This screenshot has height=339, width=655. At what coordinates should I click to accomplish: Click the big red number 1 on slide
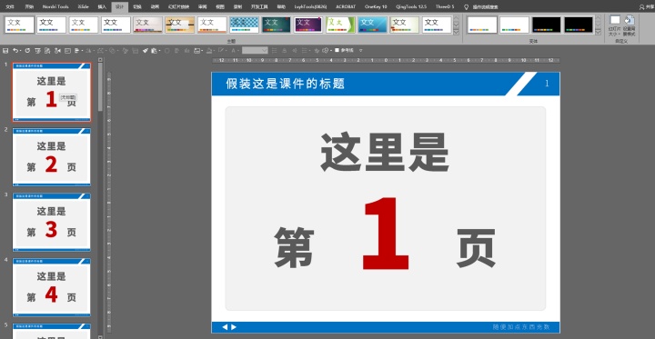(385, 234)
